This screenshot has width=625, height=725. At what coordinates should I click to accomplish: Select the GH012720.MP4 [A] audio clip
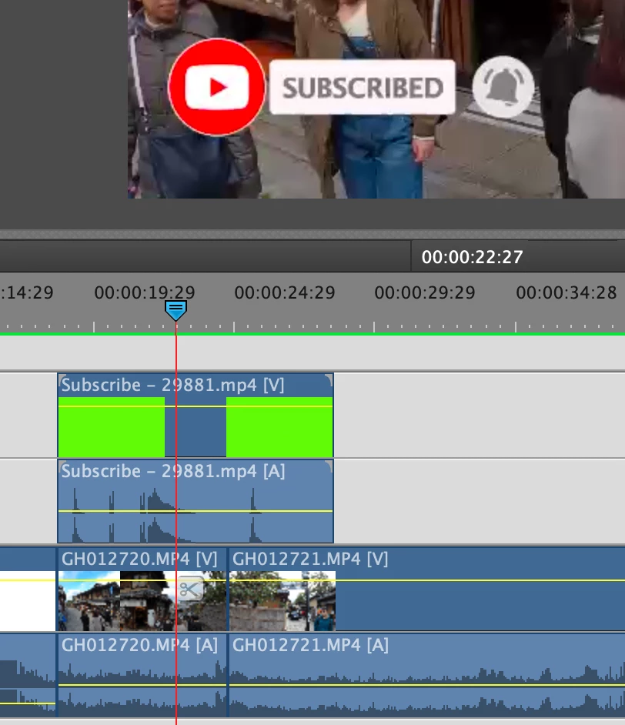tap(142, 675)
